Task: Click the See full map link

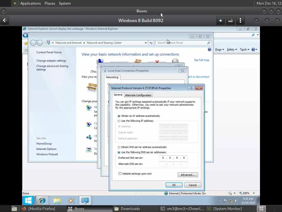Action: pyautogui.click(x=202, y=60)
